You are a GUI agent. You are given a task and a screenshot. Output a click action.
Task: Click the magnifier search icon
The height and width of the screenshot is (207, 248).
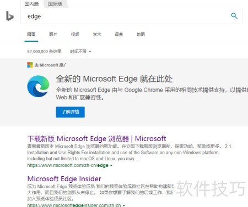(234, 16)
